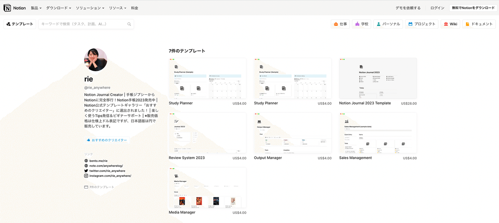This screenshot has height=223, width=499.
Task: Click the creator name rie
Action: click(x=89, y=79)
